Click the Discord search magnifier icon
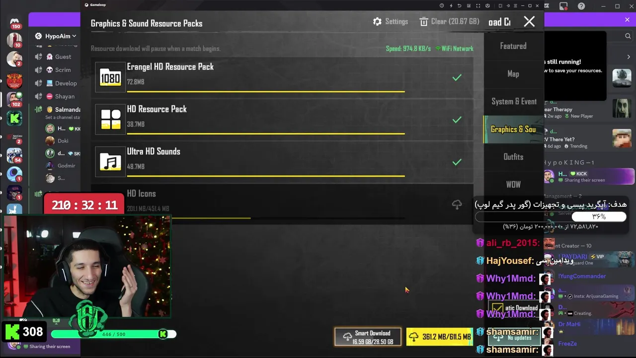 click(628, 36)
